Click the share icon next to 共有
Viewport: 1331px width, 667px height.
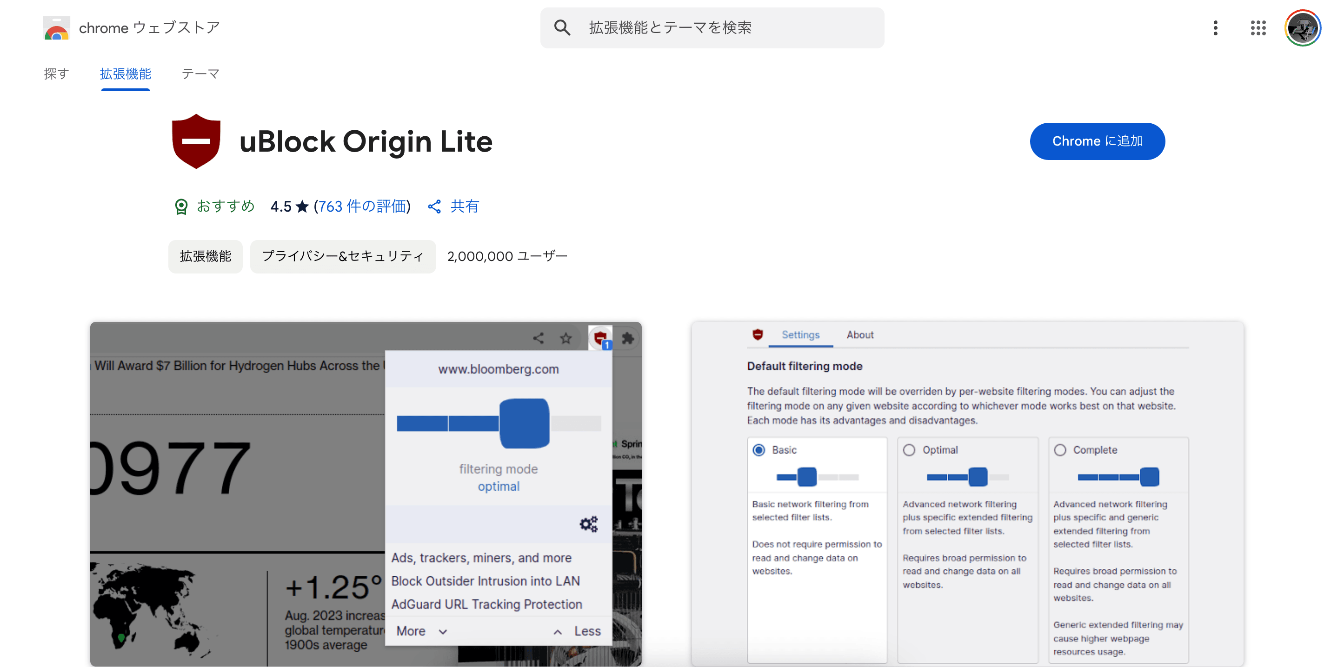click(x=434, y=207)
